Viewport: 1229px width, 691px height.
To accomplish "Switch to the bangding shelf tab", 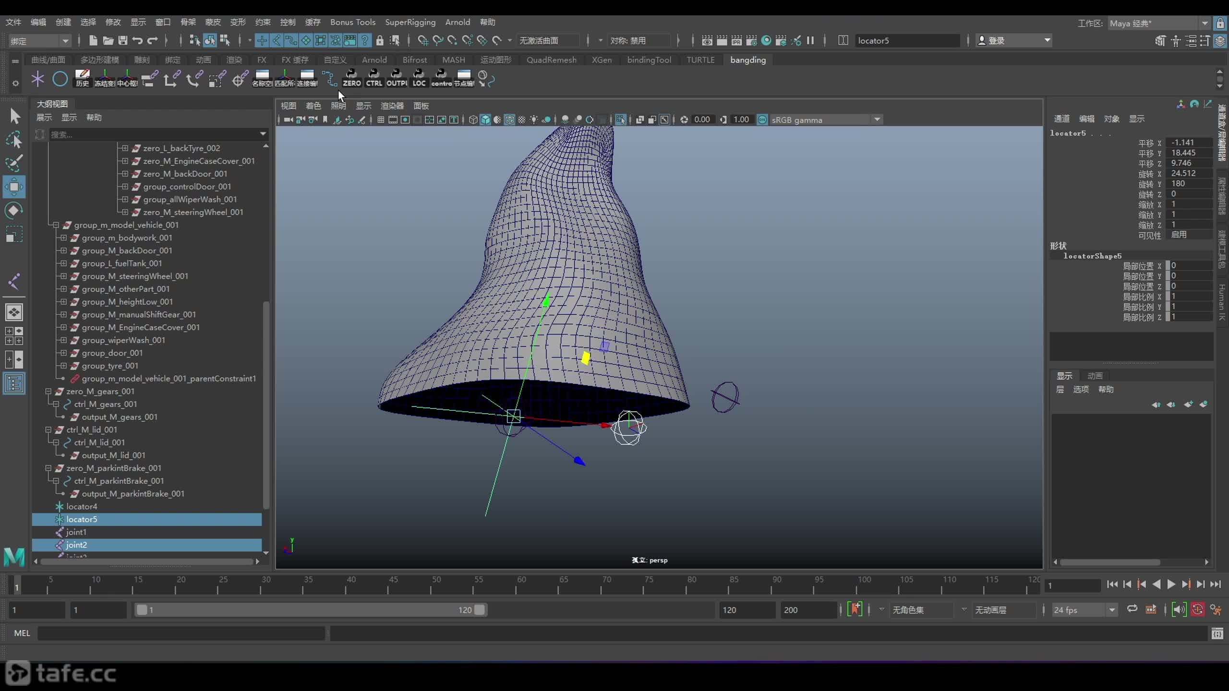I will point(748,60).
